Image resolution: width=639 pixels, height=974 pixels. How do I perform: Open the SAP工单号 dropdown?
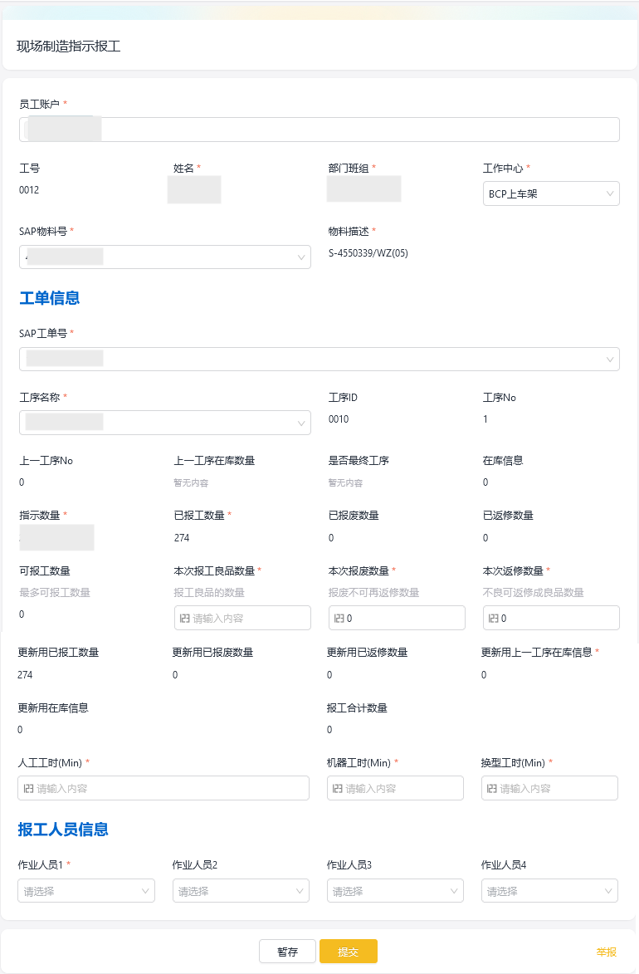[x=319, y=359]
